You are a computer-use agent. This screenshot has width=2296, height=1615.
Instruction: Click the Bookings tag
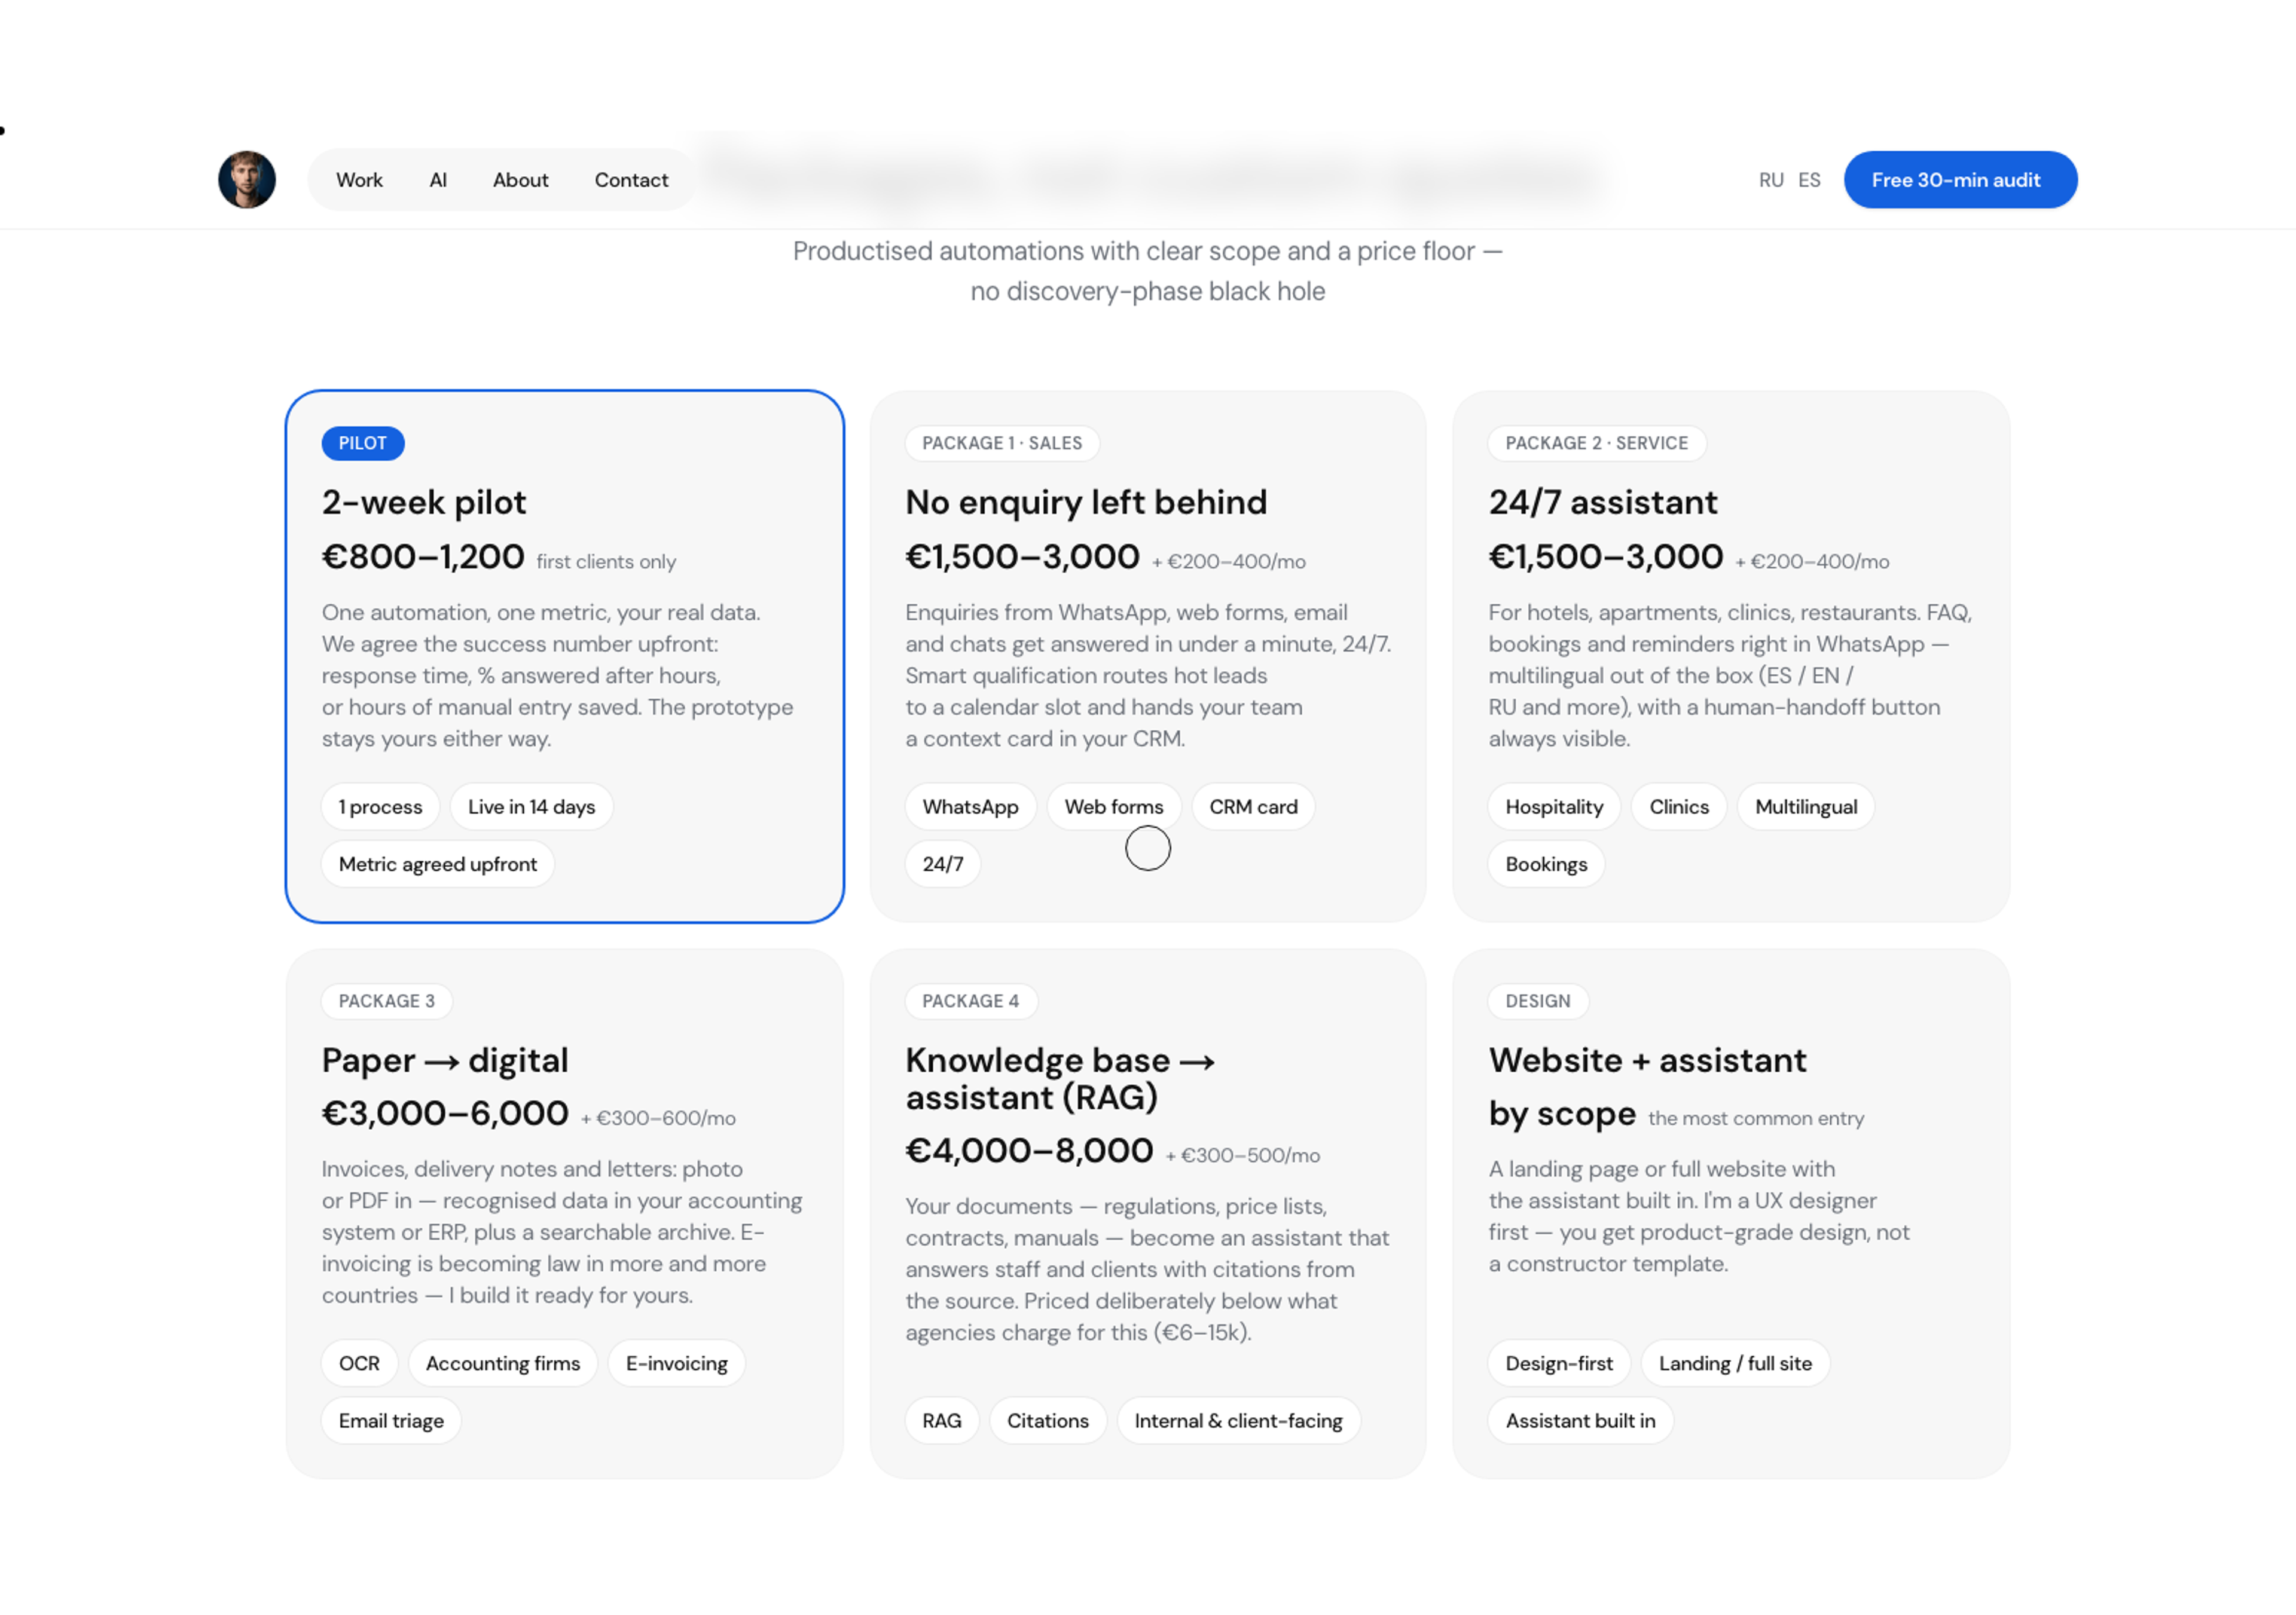[1546, 864]
